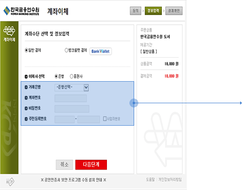The image size is (242, 190).
Task: Click the 계좌이체 page title
Action: click(x=58, y=11)
